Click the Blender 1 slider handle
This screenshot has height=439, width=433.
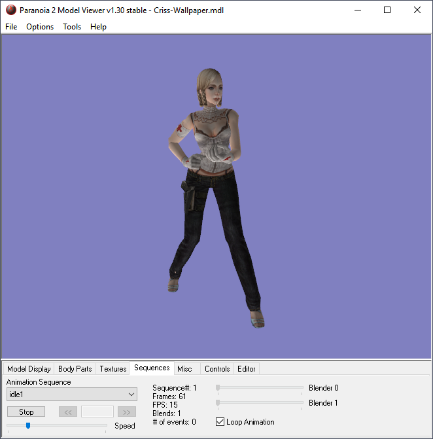(x=218, y=402)
